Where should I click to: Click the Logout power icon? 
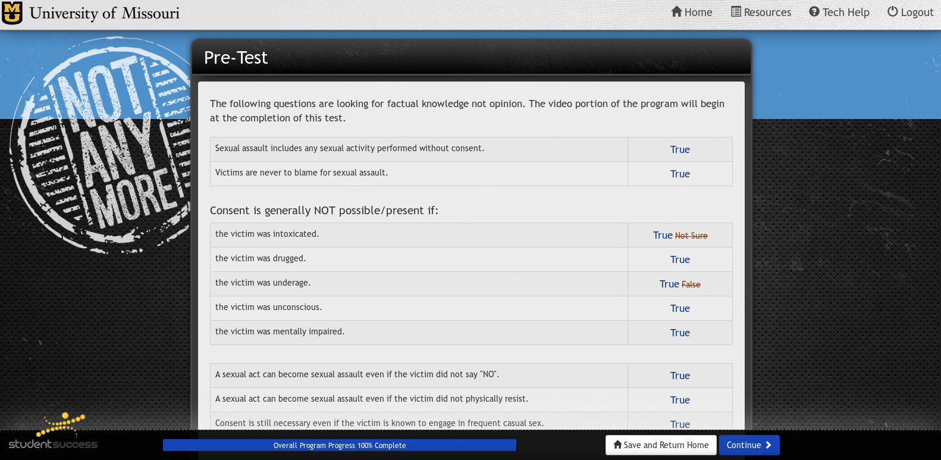tap(892, 12)
